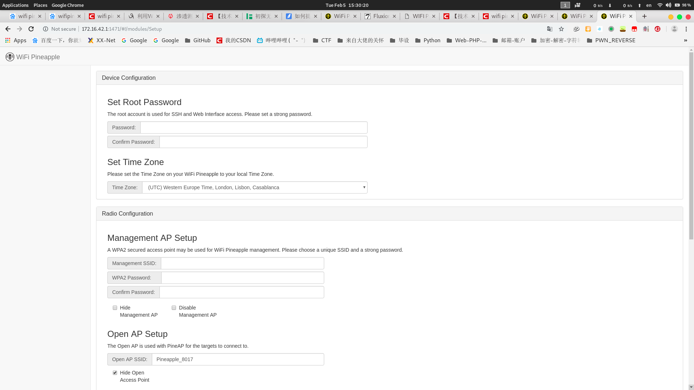This screenshot has width=694, height=390.
Task: Open the Places menu
Action: coord(40,5)
